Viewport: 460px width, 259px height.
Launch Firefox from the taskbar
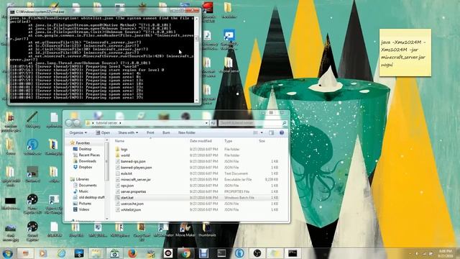pyautogui.click(x=132, y=253)
